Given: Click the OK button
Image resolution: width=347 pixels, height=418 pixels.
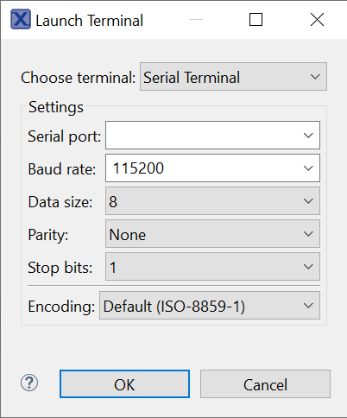Looking at the screenshot, I should coord(124,384).
